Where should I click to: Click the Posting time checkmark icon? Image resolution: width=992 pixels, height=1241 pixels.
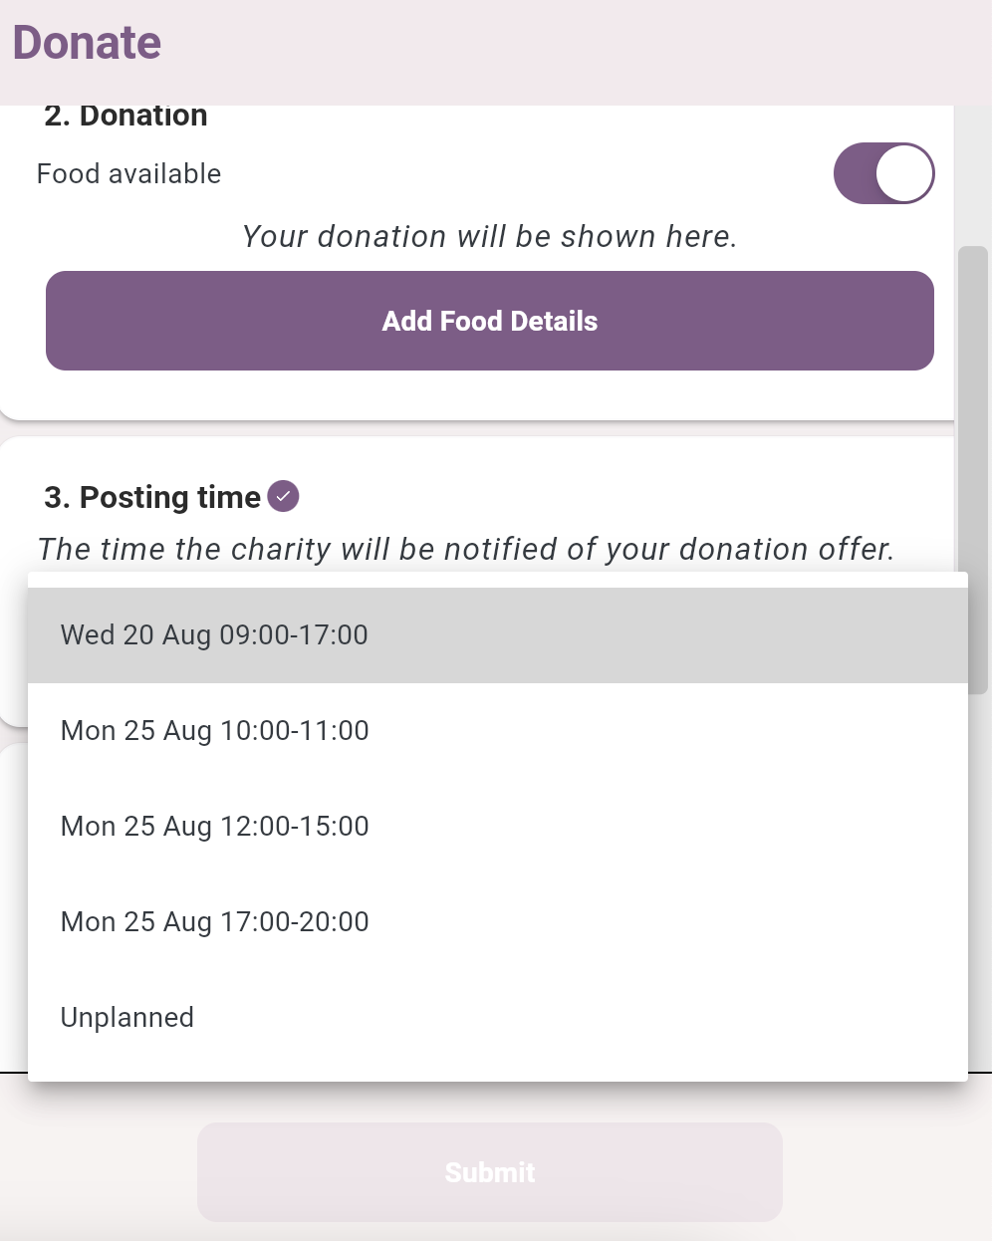coord(284,496)
